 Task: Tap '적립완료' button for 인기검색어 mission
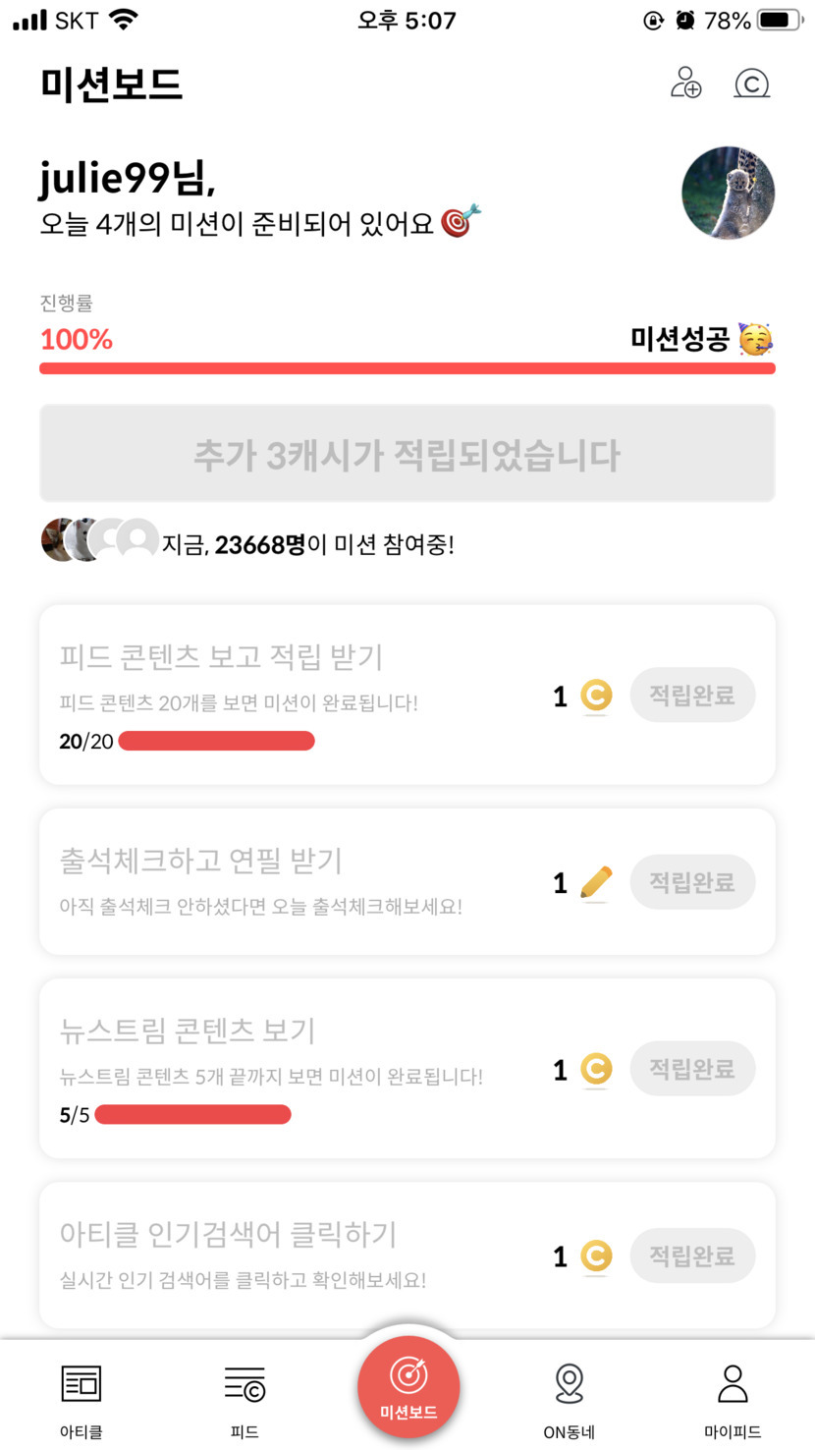coord(692,1255)
